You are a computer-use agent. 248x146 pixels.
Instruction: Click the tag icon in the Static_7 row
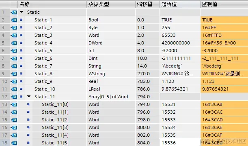point(14,66)
